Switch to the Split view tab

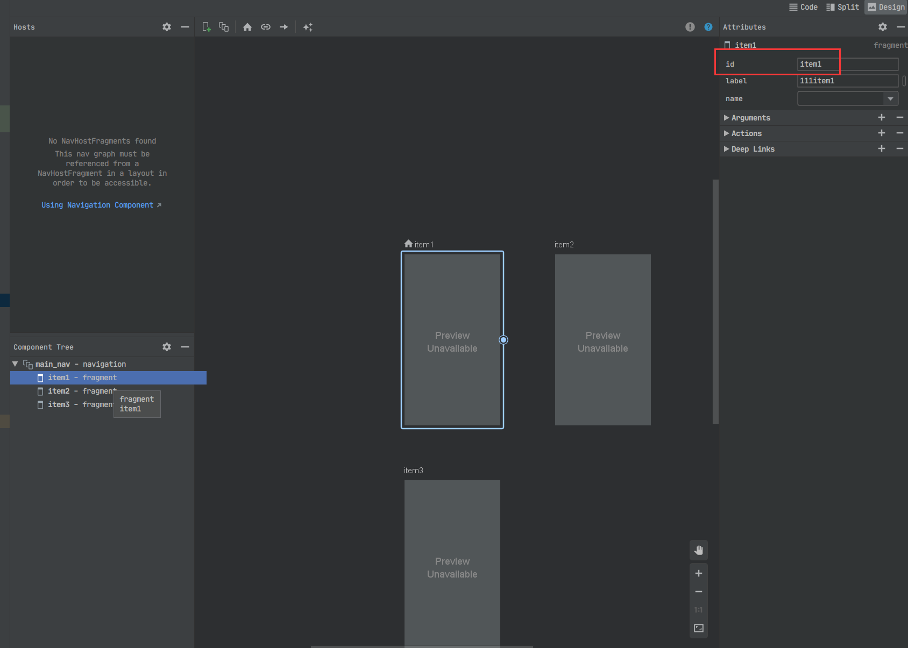(842, 7)
